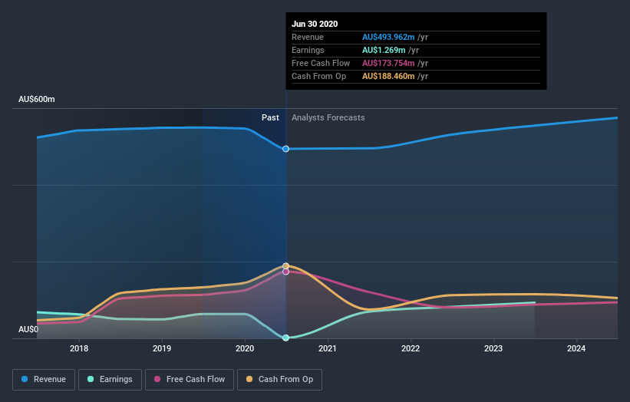Click the pink Free Cash Flow legend dot
This screenshot has height=402, width=630.
tap(157, 379)
